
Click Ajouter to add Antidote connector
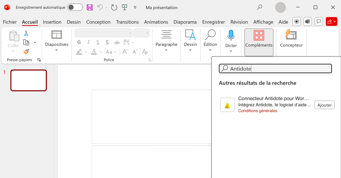click(x=324, y=105)
